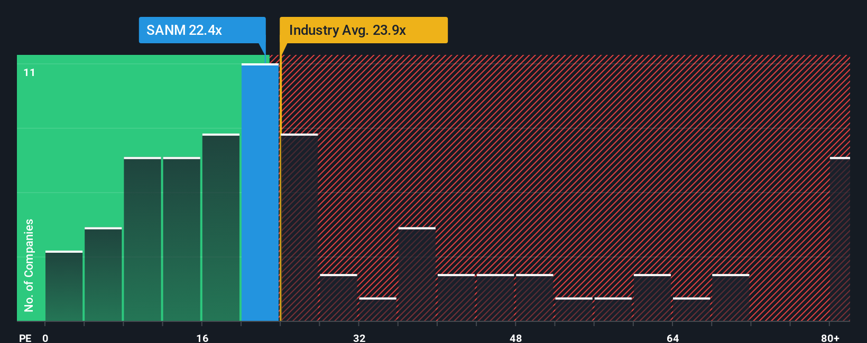
Task: Click the x-axis label 64
Action: coord(672,338)
